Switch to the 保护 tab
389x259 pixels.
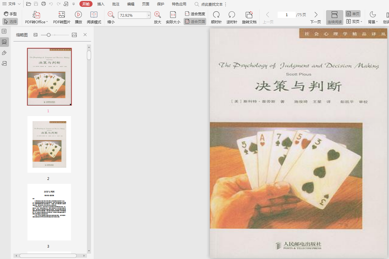pyautogui.click(x=161, y=4)
